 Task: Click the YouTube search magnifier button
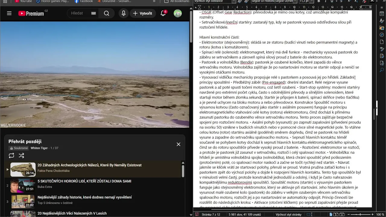tap(106, 13)
